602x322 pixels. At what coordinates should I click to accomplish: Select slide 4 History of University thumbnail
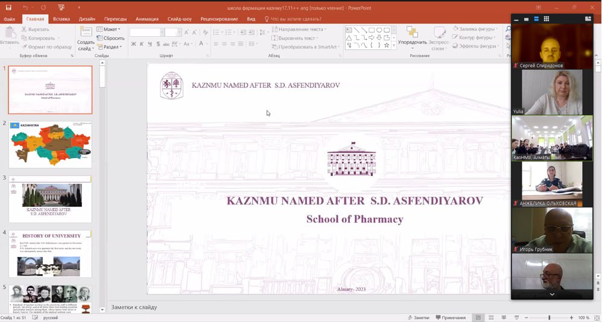(50, 254)
